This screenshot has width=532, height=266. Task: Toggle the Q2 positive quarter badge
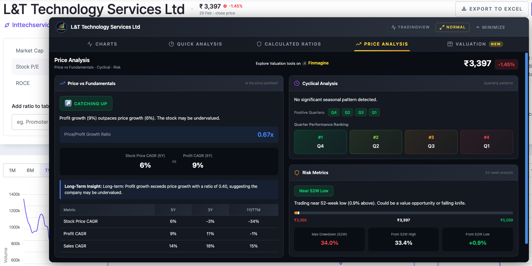(x=347, y=112)
